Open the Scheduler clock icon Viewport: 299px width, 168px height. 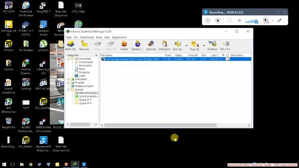point(164,45)
